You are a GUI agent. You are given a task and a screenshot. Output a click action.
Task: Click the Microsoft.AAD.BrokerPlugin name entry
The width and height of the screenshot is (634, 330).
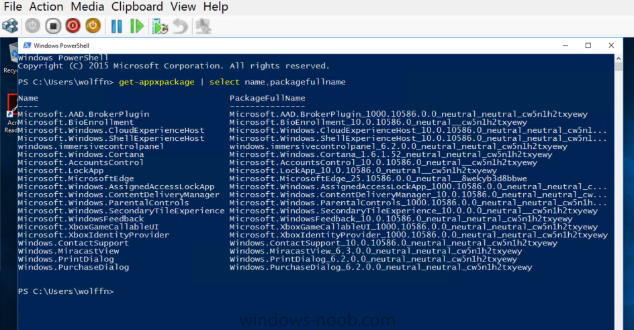83,114
